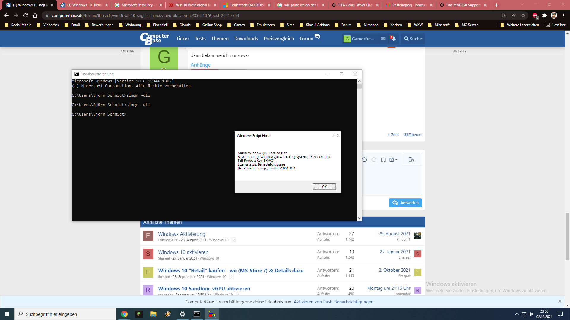Open the Adblock Plus extension icon
This screenshot has width=570, height=320.
point(535,15)
